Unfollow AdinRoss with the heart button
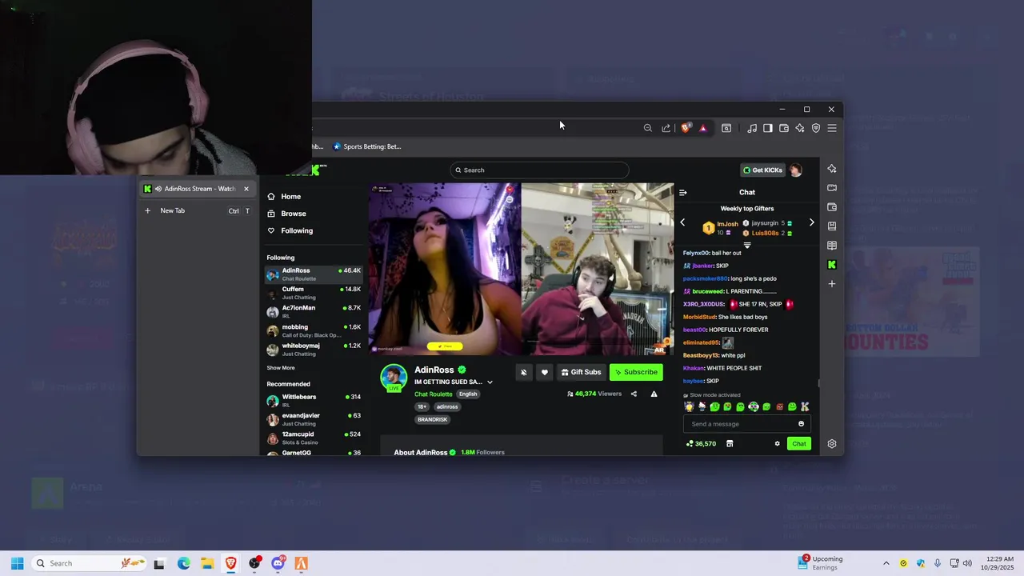1024x576 pixels. point(545,372)
